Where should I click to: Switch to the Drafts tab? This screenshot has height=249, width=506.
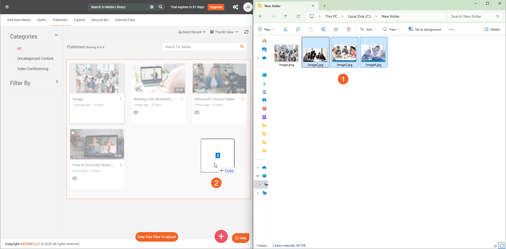pyautogui.click(x=42, y=20)
